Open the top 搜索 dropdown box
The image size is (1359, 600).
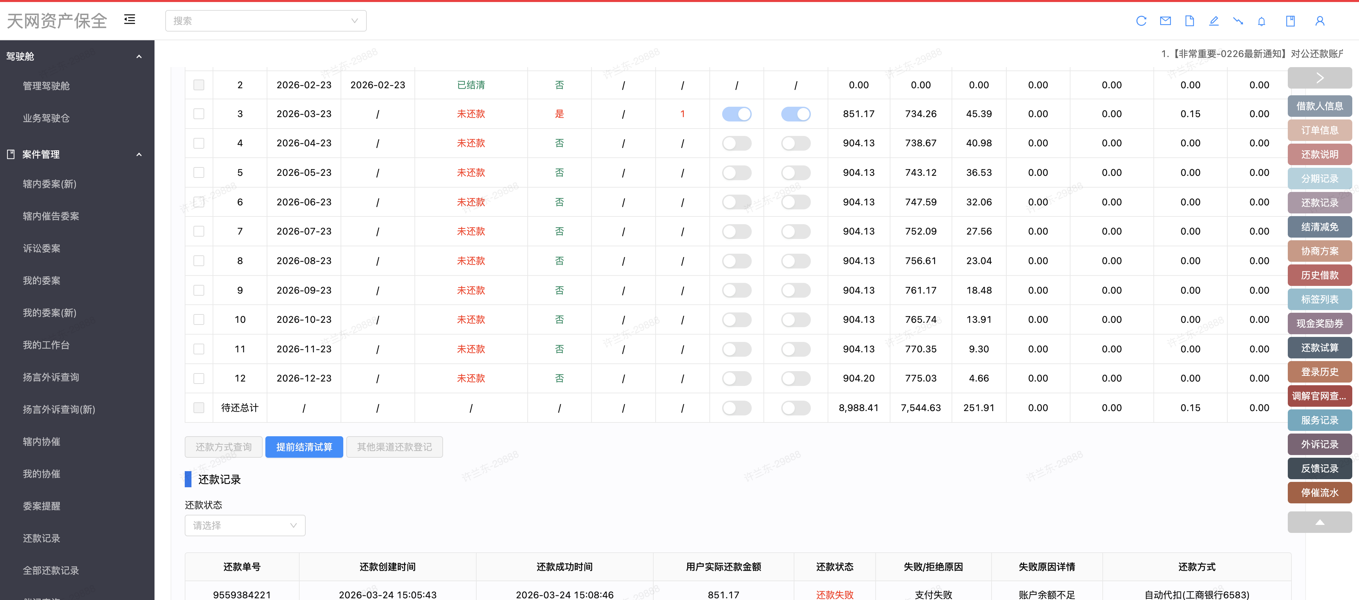click(265, 21)
